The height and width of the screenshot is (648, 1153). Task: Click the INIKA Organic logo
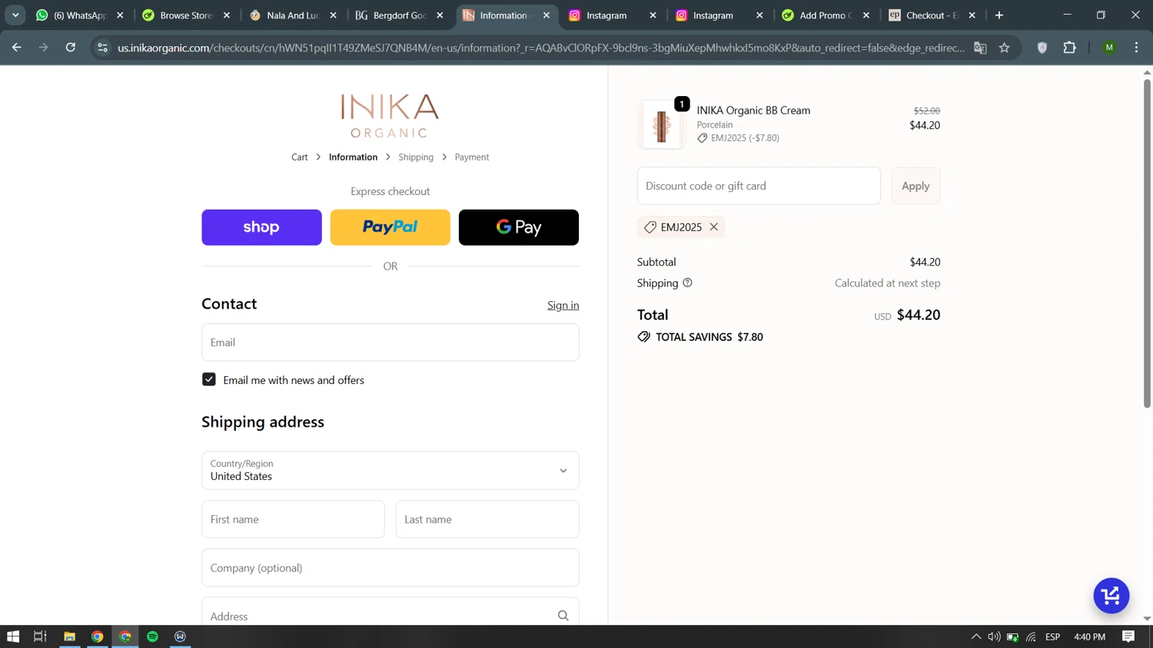pyautogui.click(x=390, y=116)
